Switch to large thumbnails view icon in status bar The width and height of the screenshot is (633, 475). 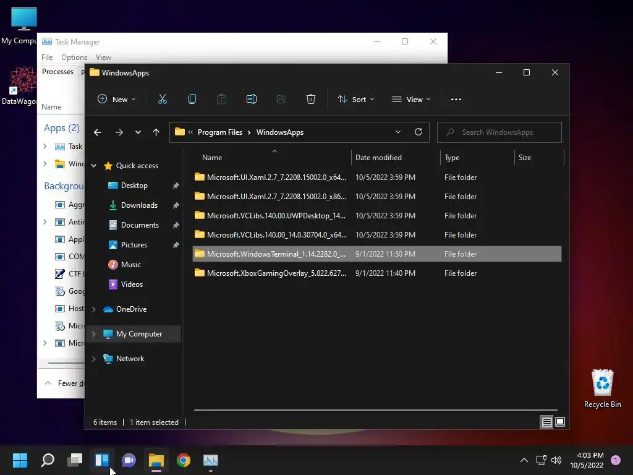point(560,422)
